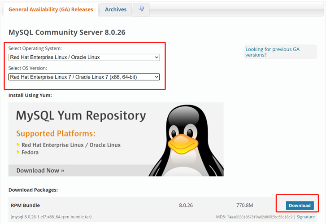Click Download Now in the Yum banner
This screenshot has height=224, width=326.
coord(40,171)
